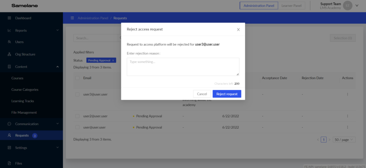Viewport: 366px width, 168px height.
Task: Open Course Categories in sidebar
Action: 25,90
